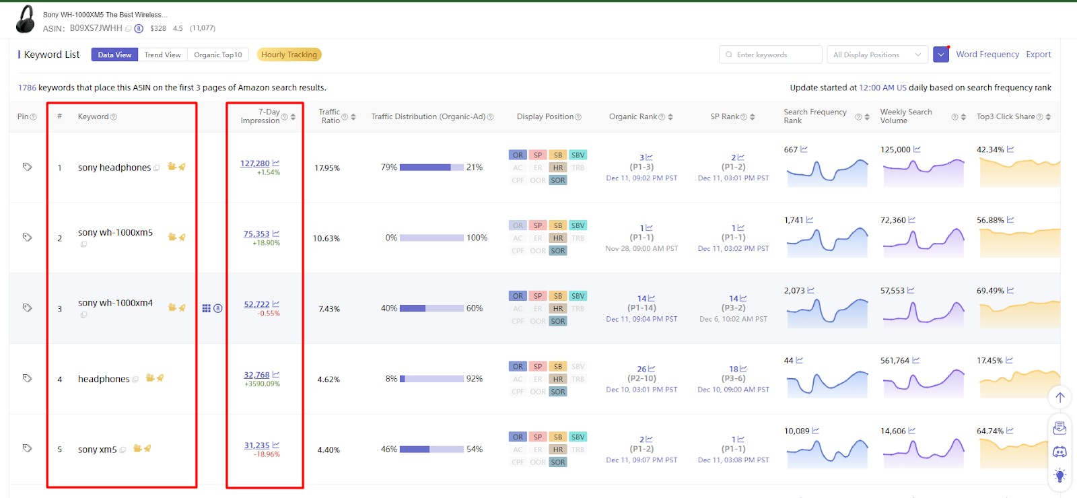Switch to Data View tab

point(114,55)
